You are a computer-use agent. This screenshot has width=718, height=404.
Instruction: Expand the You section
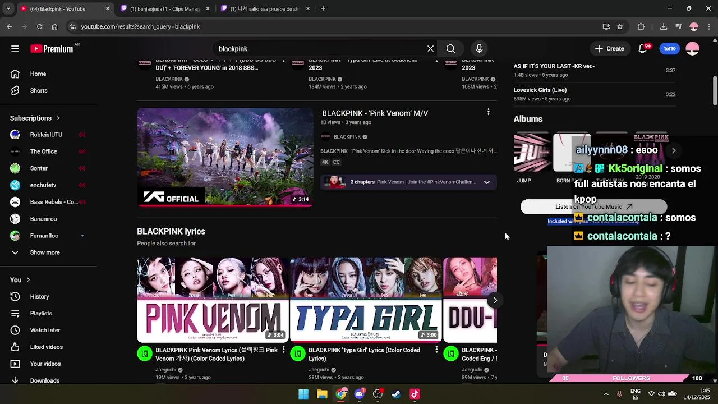point(20,279)
